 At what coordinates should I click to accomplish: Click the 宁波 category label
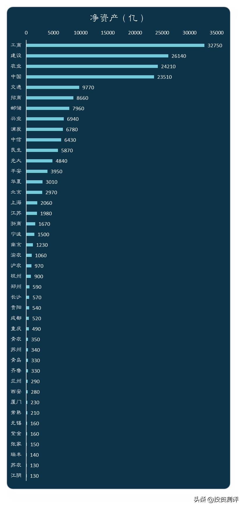pyautogui.click(x=16, y=234)
